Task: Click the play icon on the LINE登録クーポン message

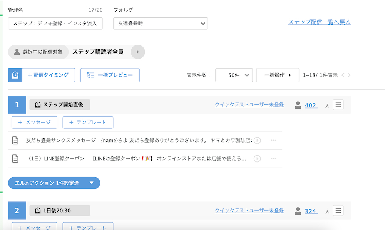Action: [257, 158]
